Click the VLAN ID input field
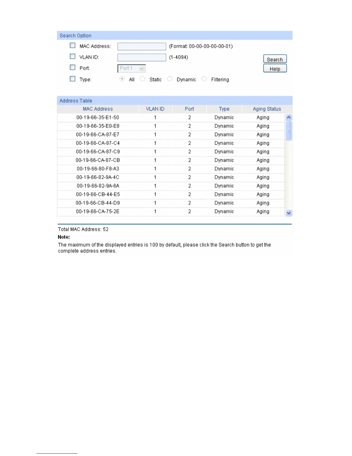The image size is (352, 456). (x=142, y=57)
